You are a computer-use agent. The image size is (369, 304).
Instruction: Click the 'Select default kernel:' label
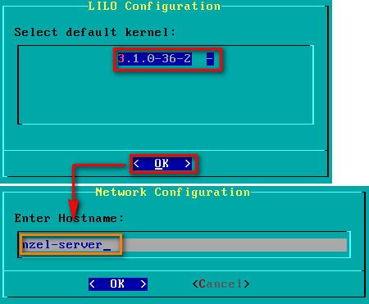coord(95,32)
